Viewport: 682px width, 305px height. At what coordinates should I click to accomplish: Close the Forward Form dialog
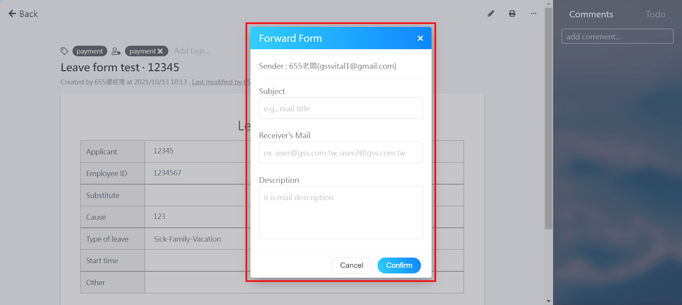click(x=420, y=38)
